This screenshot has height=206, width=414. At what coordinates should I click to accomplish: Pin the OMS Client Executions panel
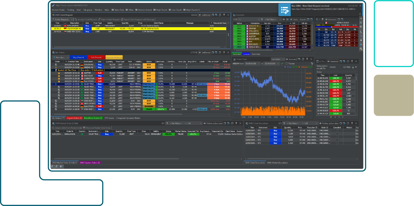tap(352, 123)
